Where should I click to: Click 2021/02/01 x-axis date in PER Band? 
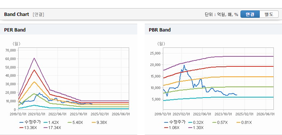click(x=37, y=114)
